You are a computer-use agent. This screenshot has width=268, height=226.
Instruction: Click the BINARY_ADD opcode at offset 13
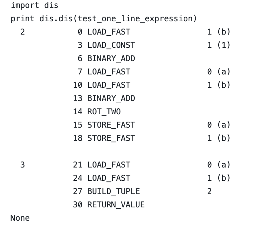click(111, 98)
